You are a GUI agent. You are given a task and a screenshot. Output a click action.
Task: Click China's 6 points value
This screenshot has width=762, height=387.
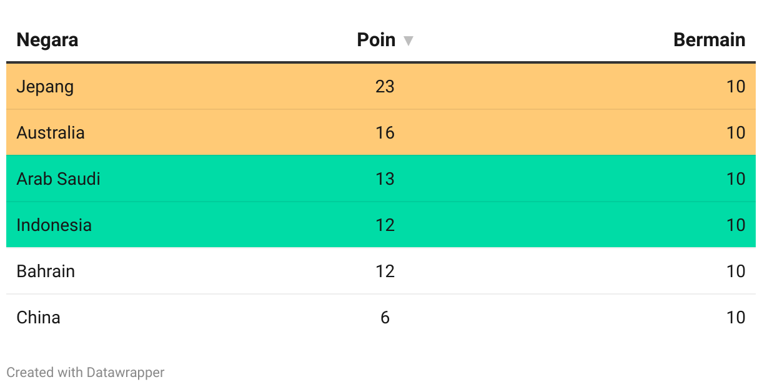click(x=385, y=317)
